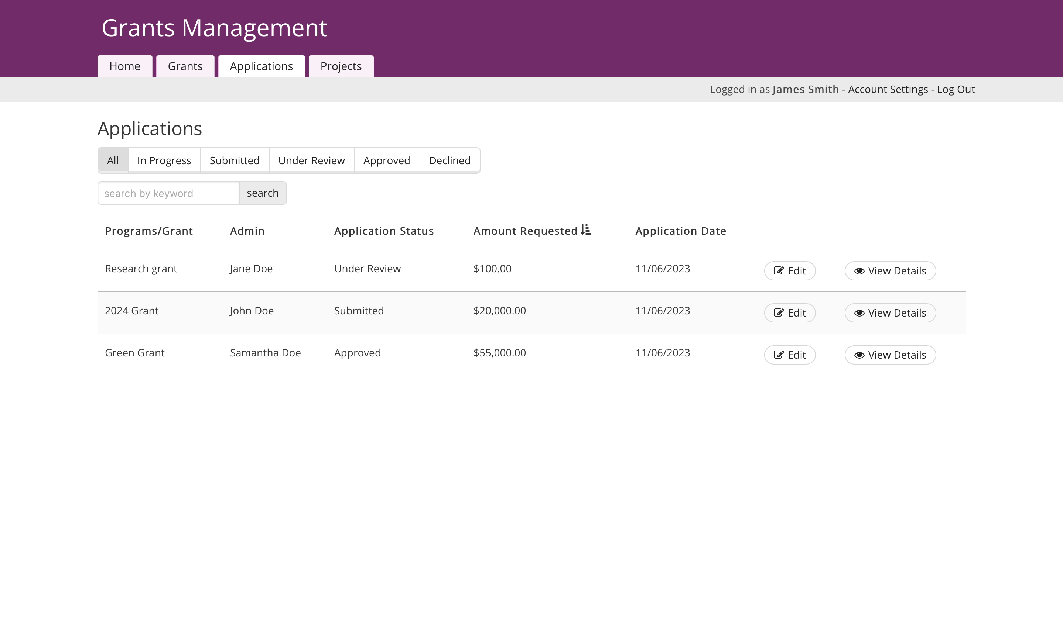Click Edit pencil icon for 2024 Grant

click(x=778, y=313)
